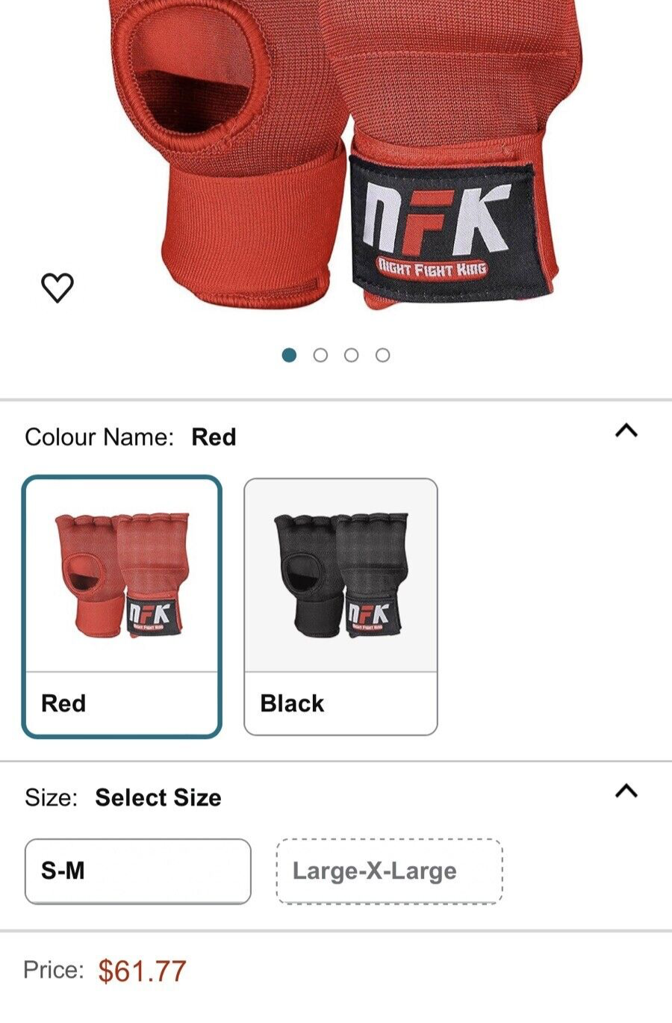Tap the black gloves thumbnail image

[340, 575]
